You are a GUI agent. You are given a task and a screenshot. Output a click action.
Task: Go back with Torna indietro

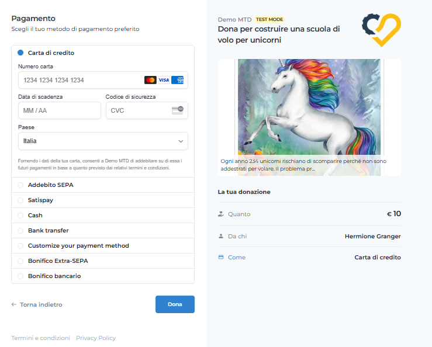pyautogui.click(x=37, y=304)
